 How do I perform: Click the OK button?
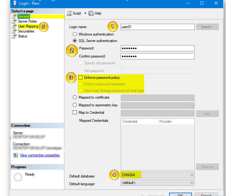point(180,194)
